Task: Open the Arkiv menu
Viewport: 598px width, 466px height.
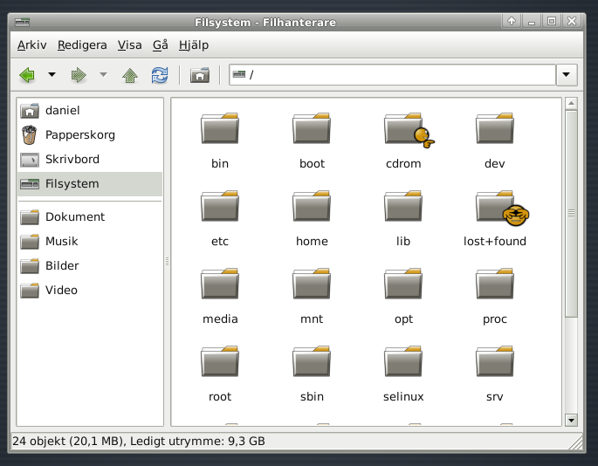Action: click(31, 45)
